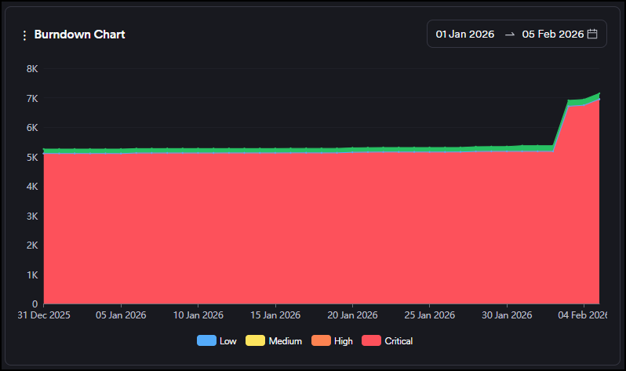This screenshot has height=371, width=626.
Task: Toggle the Low series via its legend label
Action: (228, 341)
